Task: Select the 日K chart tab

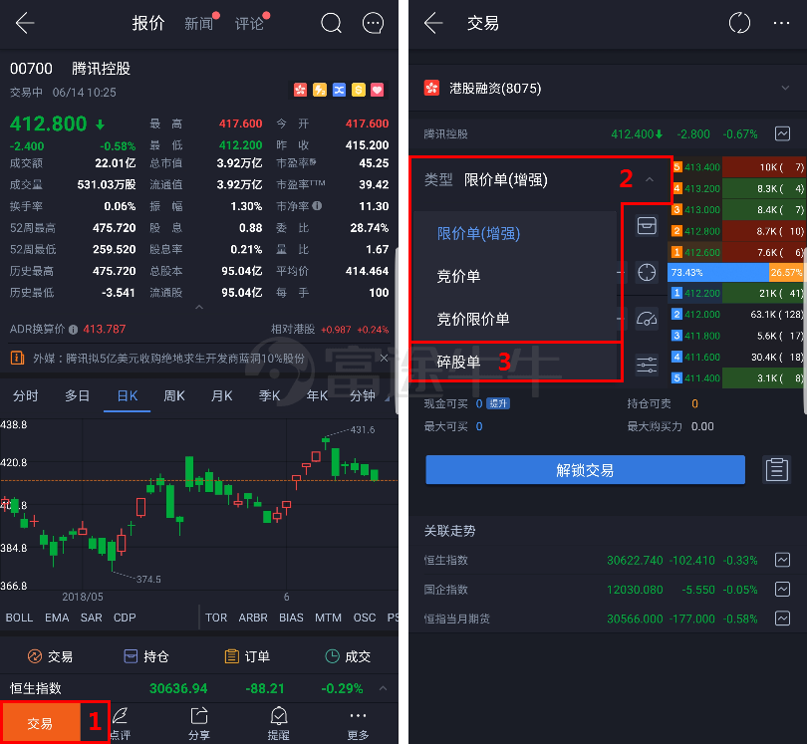Action: tap(128, 396)
